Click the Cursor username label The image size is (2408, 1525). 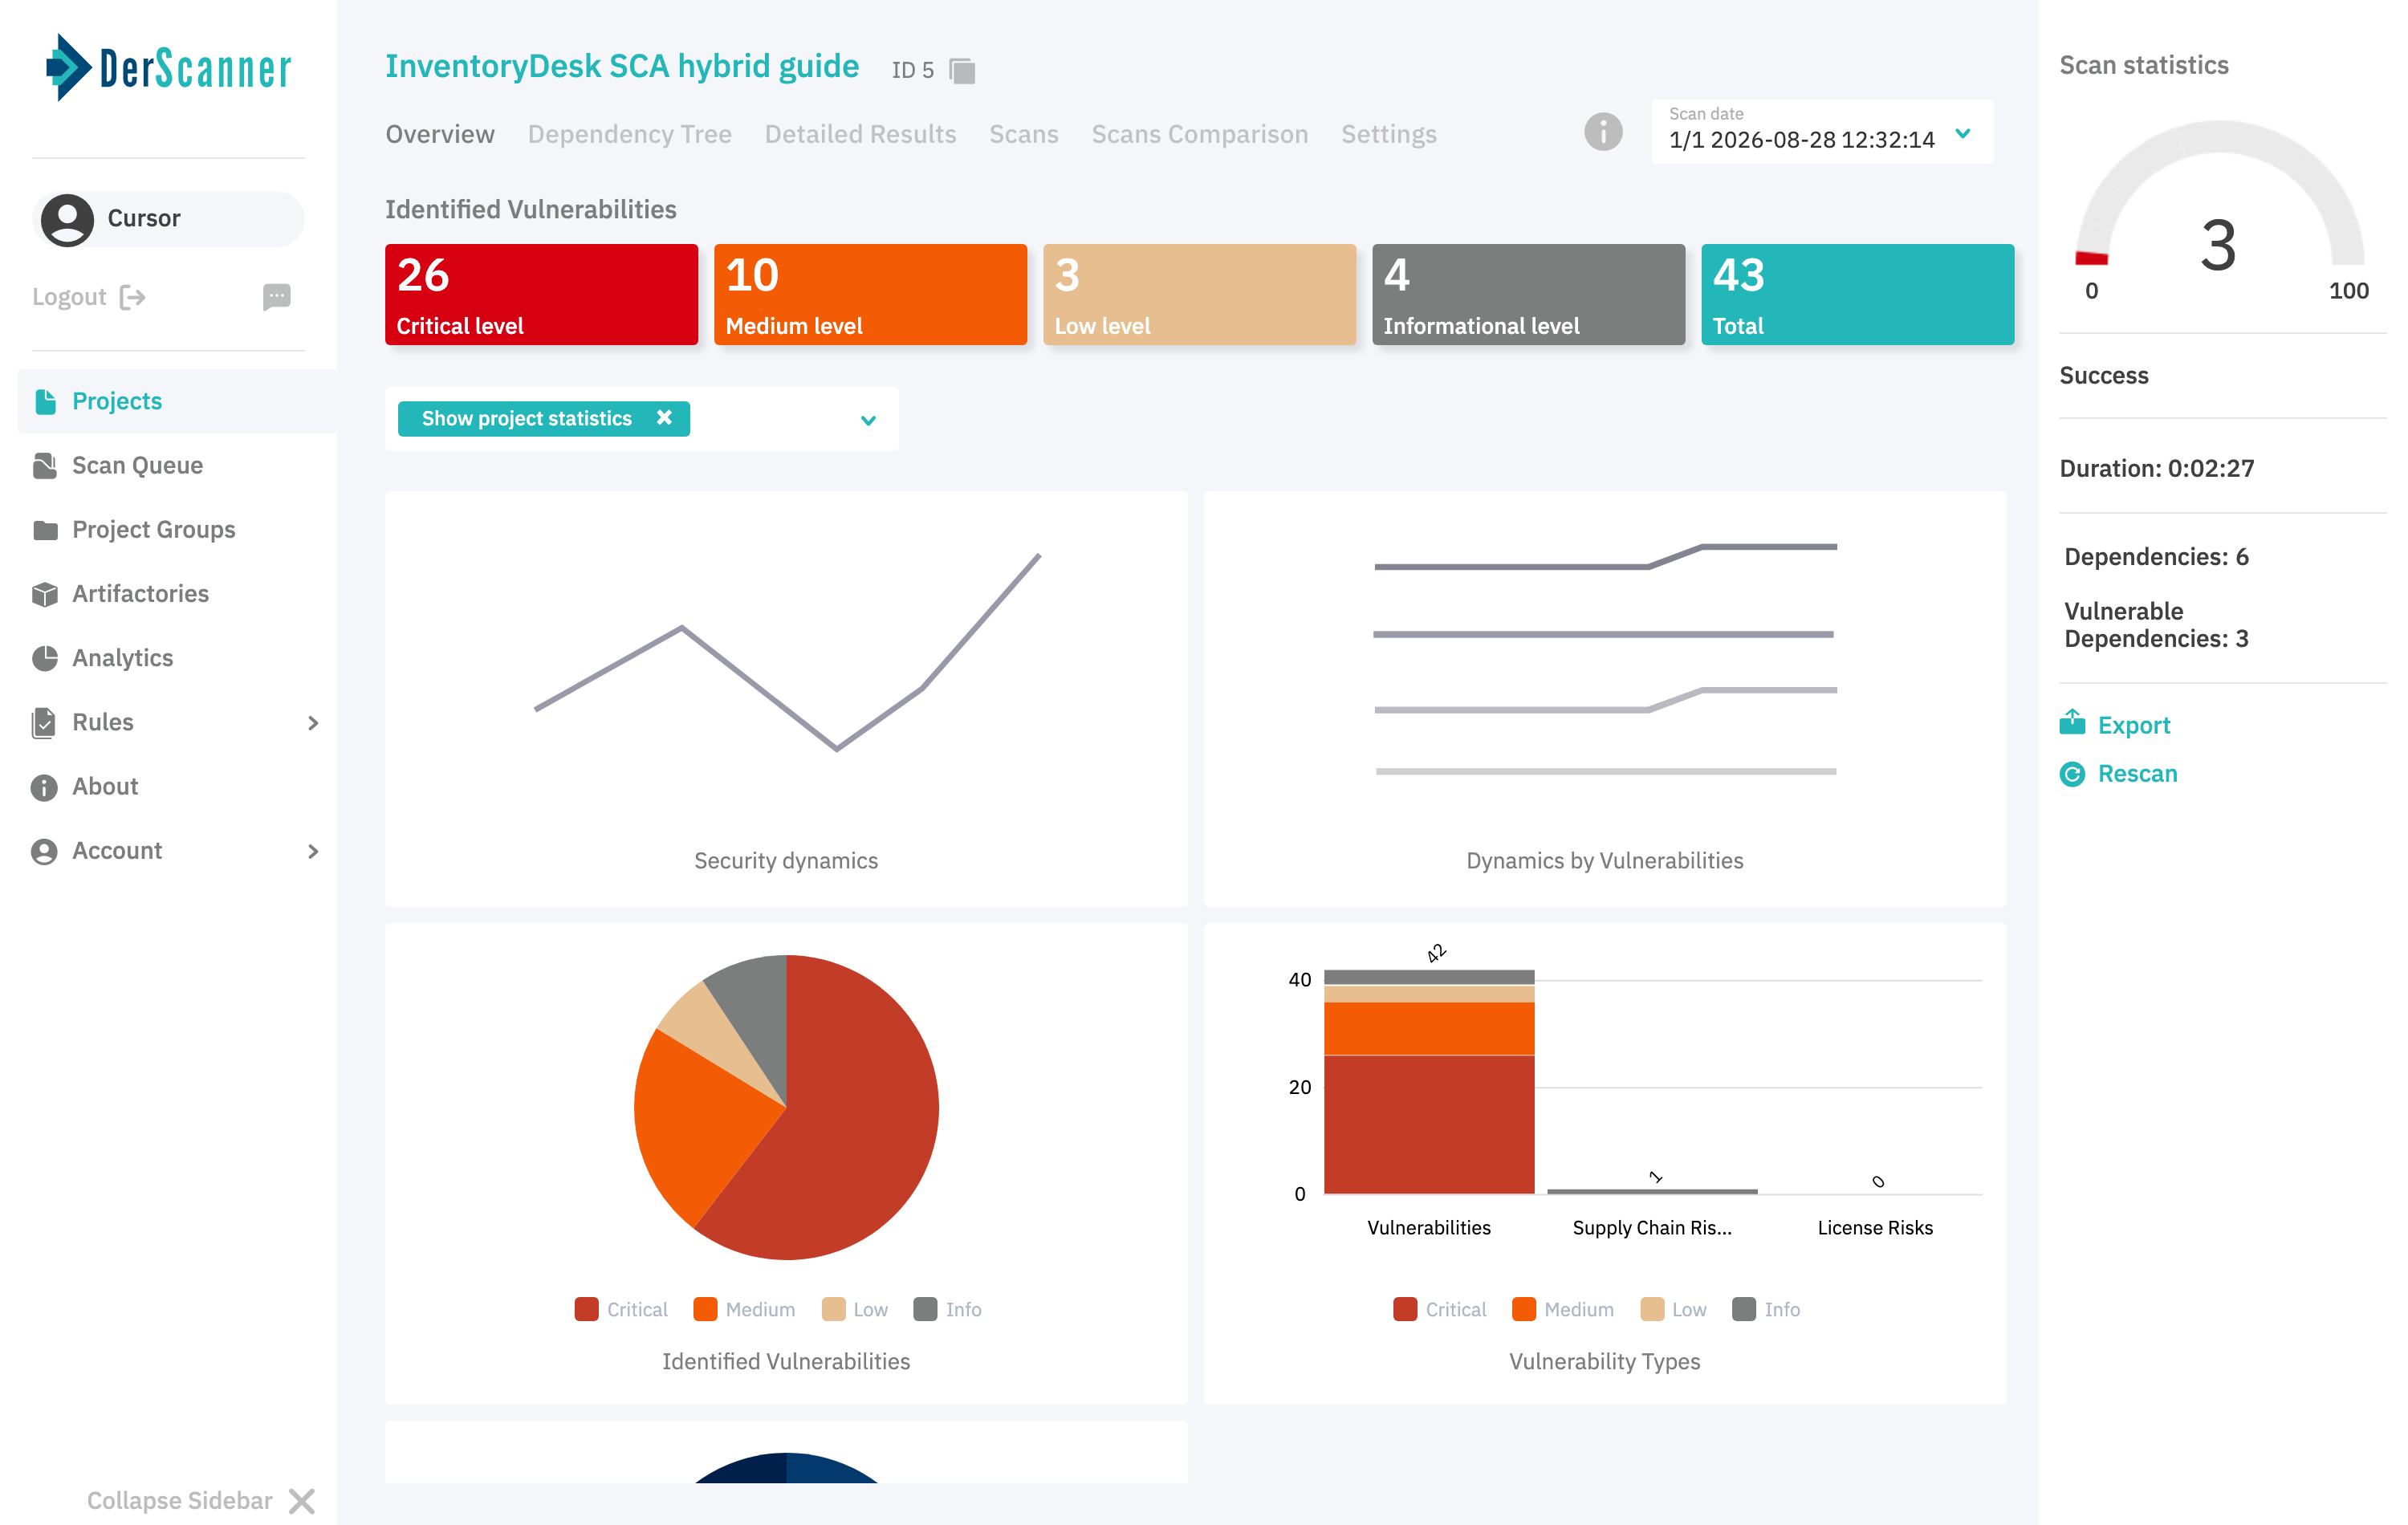pos(144,218)
